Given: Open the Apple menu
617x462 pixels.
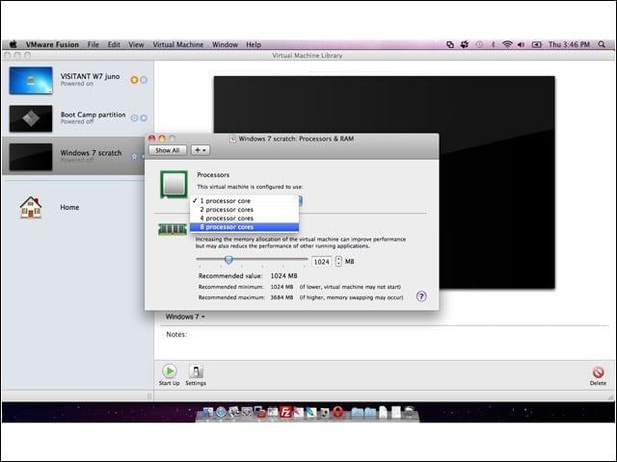Looking at the screenshot, I should point(13,44).
